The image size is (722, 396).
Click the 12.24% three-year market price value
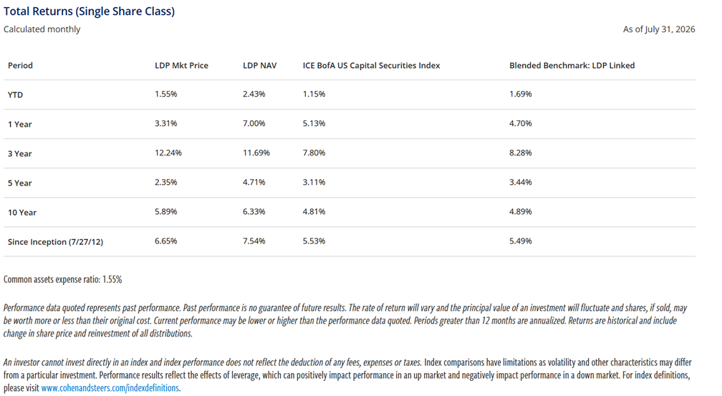(168, 153)
